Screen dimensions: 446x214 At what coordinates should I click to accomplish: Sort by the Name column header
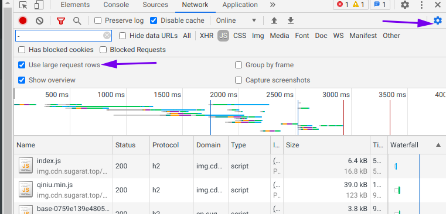[x=63, y=145]
